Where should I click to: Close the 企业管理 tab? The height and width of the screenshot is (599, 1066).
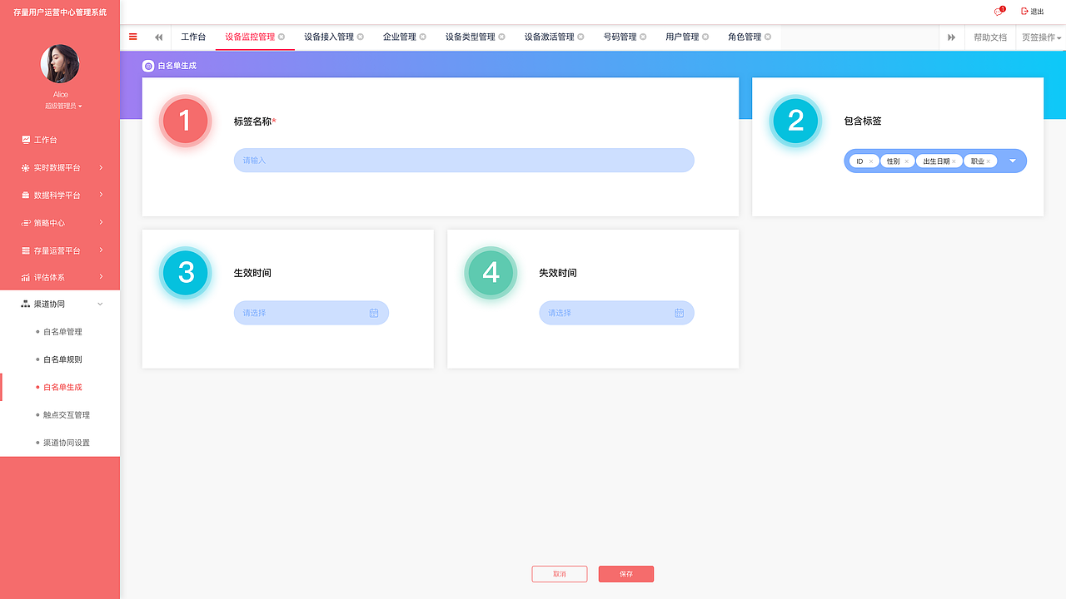[423, 37]
